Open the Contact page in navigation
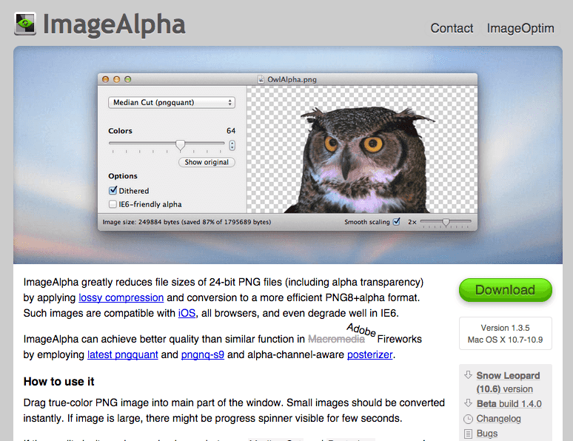 pos(452,28)
